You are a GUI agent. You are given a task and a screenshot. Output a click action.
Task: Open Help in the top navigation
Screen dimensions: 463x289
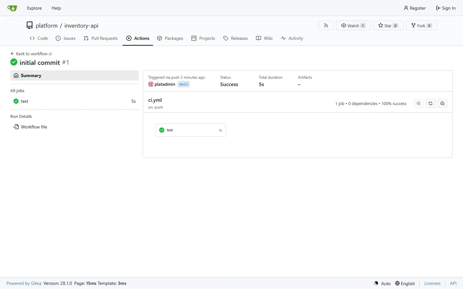coord(56,8)
